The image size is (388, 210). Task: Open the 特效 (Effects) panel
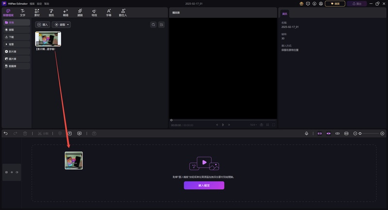tap(94, 12)
